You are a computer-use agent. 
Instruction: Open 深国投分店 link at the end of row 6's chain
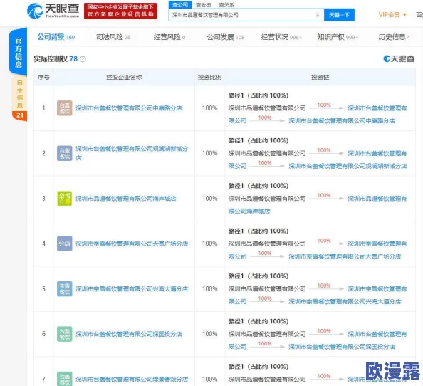pos(342,347)
